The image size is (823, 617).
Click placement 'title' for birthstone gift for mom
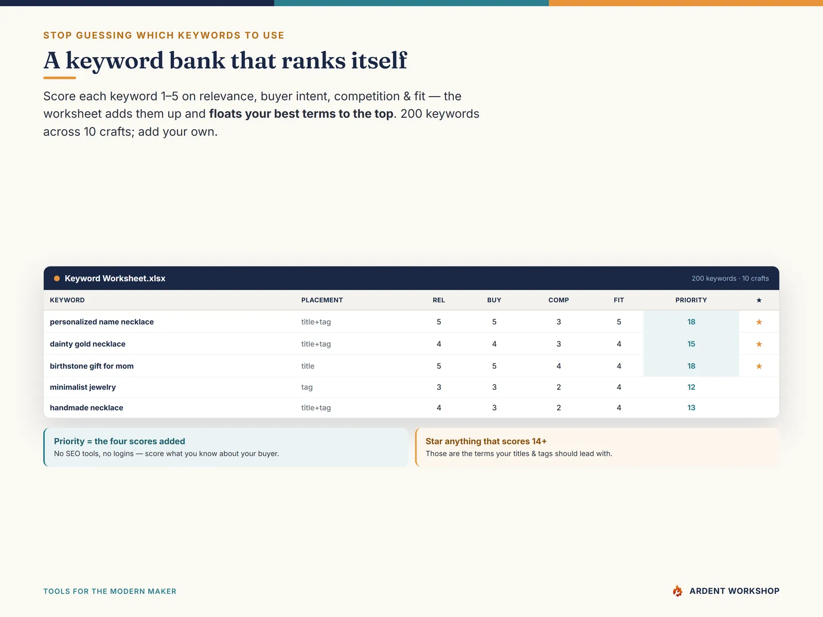pos(308,366)
